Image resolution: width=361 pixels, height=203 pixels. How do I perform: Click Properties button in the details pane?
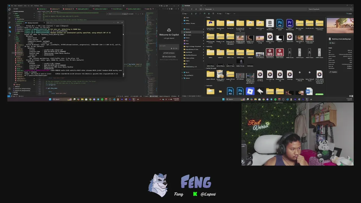333,72
